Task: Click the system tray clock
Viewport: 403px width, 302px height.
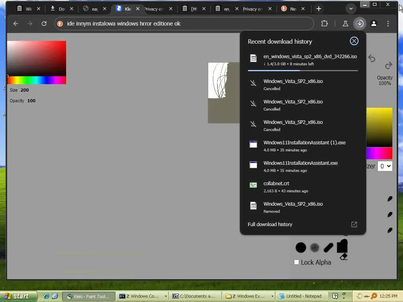Action: click(x=388, y=296)
